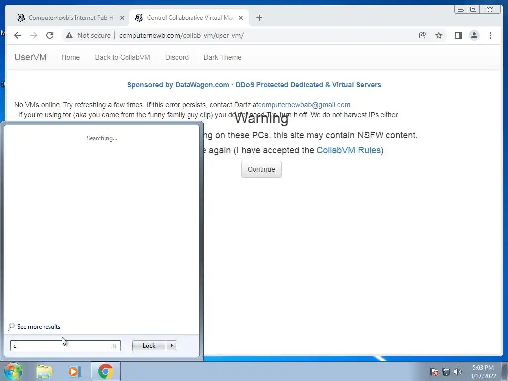Switch to Dark Theme
Viewport: 508px width, 381px height.
pos(222,57)
